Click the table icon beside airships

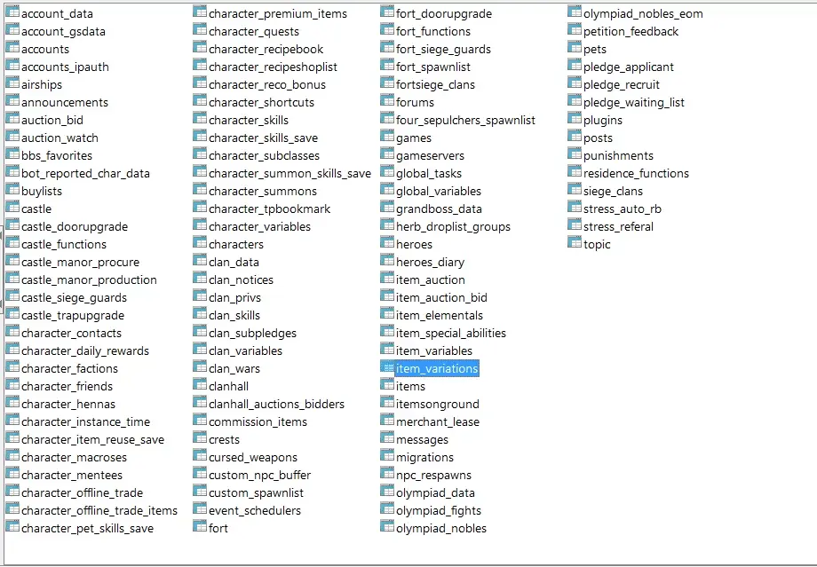click(x=12, y=83)
